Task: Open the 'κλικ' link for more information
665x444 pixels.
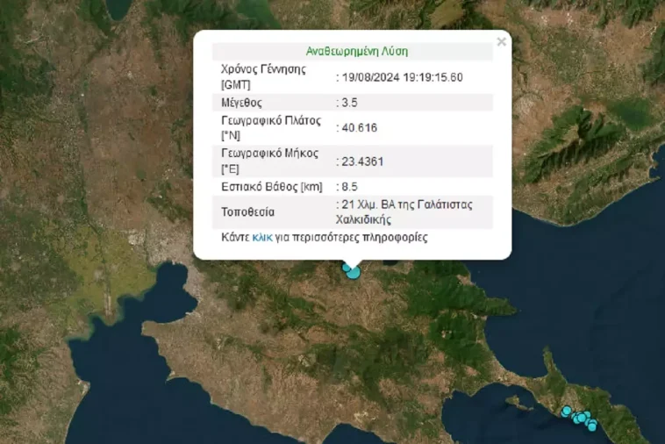Action: pyautogui.click(x=261, y=238)
